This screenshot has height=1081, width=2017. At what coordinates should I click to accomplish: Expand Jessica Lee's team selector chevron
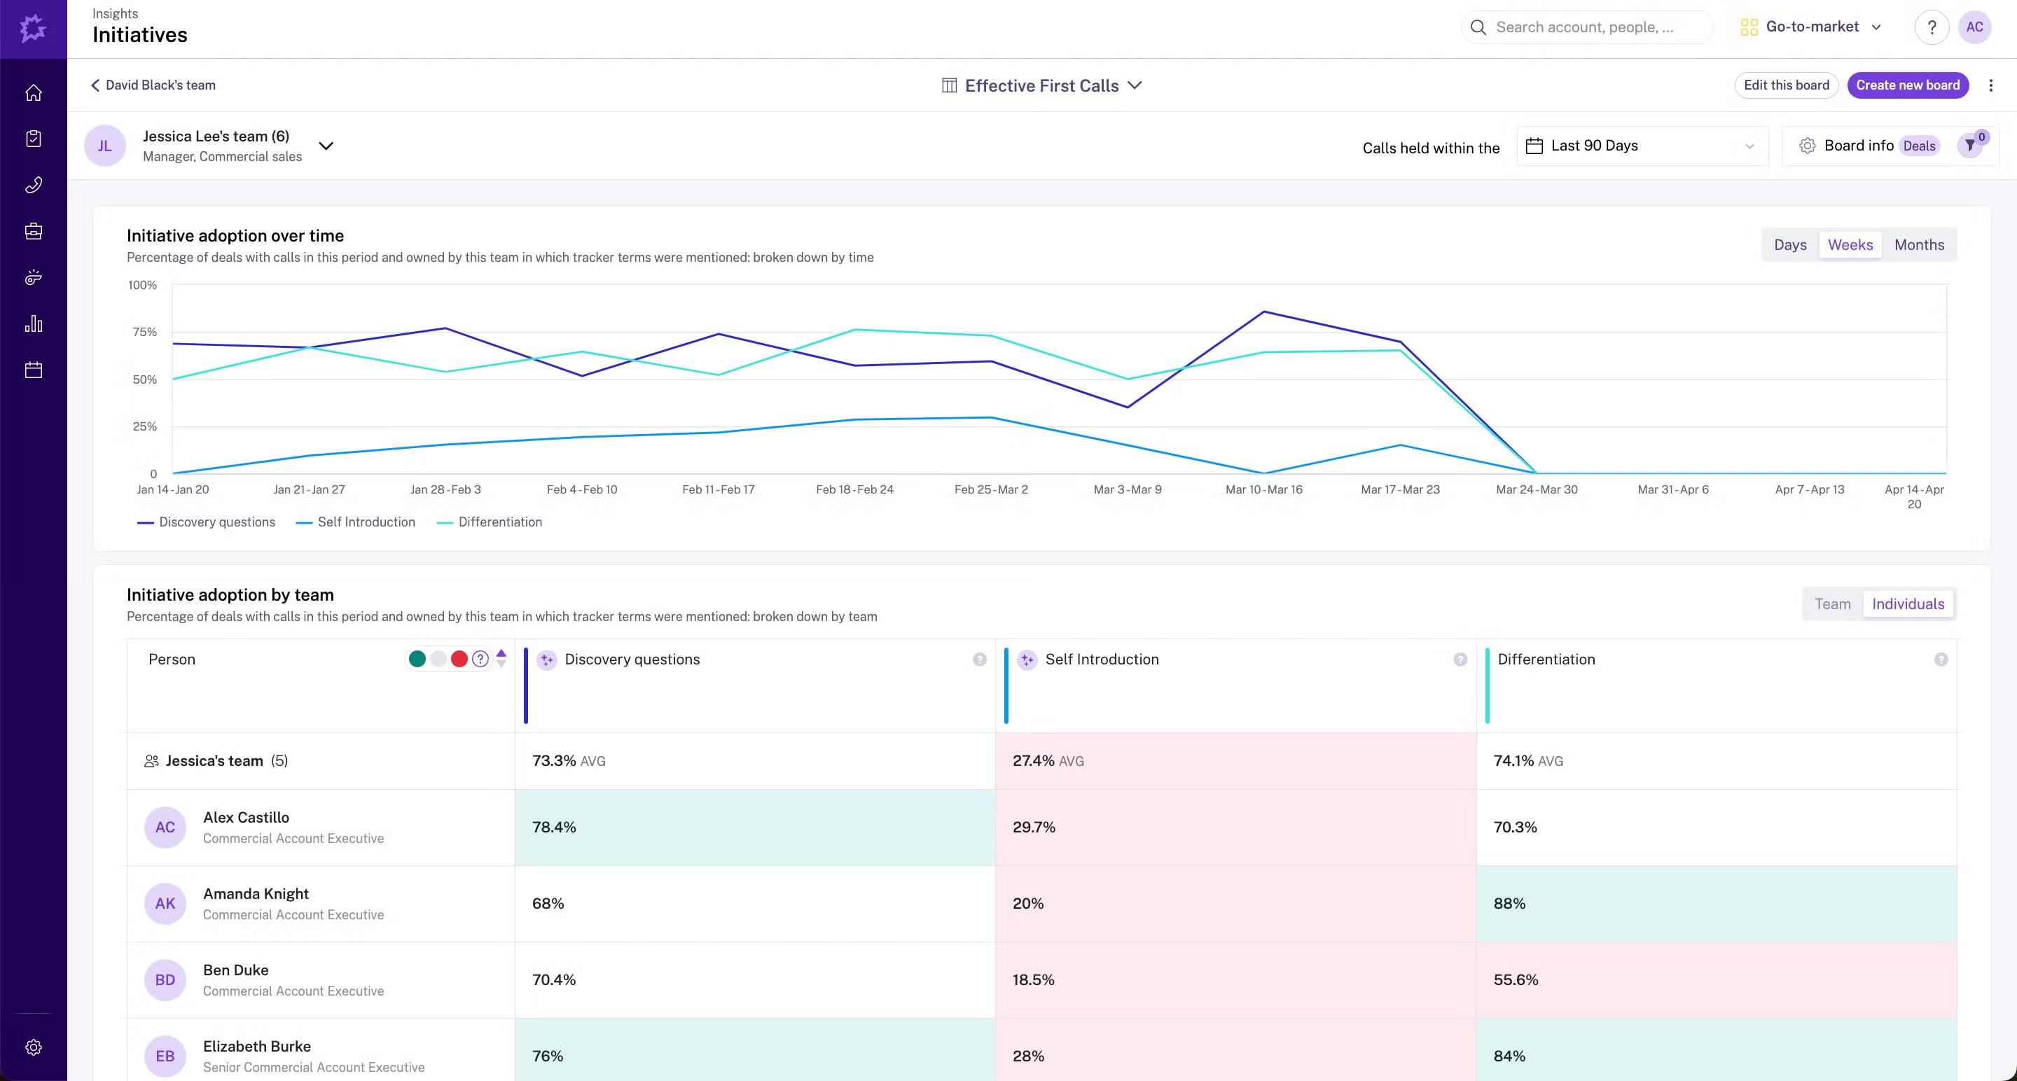coord(326,146)
